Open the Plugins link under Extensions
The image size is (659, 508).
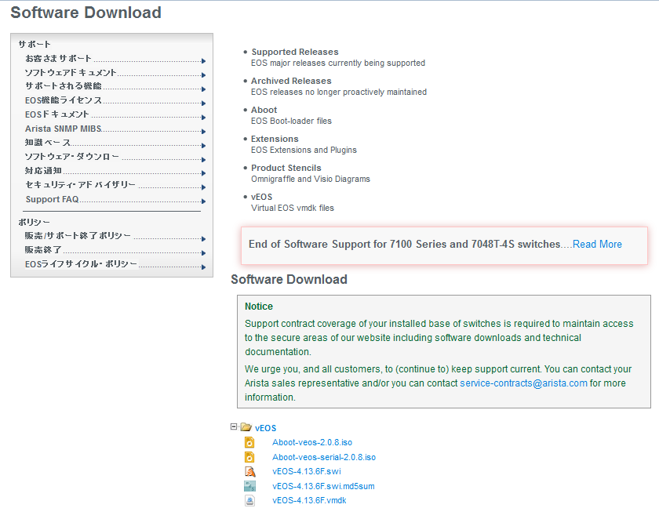[x=343, y=150]
